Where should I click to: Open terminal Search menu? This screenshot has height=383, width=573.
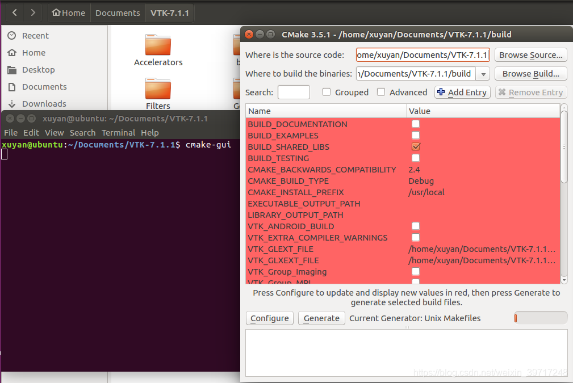click(x=82, y=133)
